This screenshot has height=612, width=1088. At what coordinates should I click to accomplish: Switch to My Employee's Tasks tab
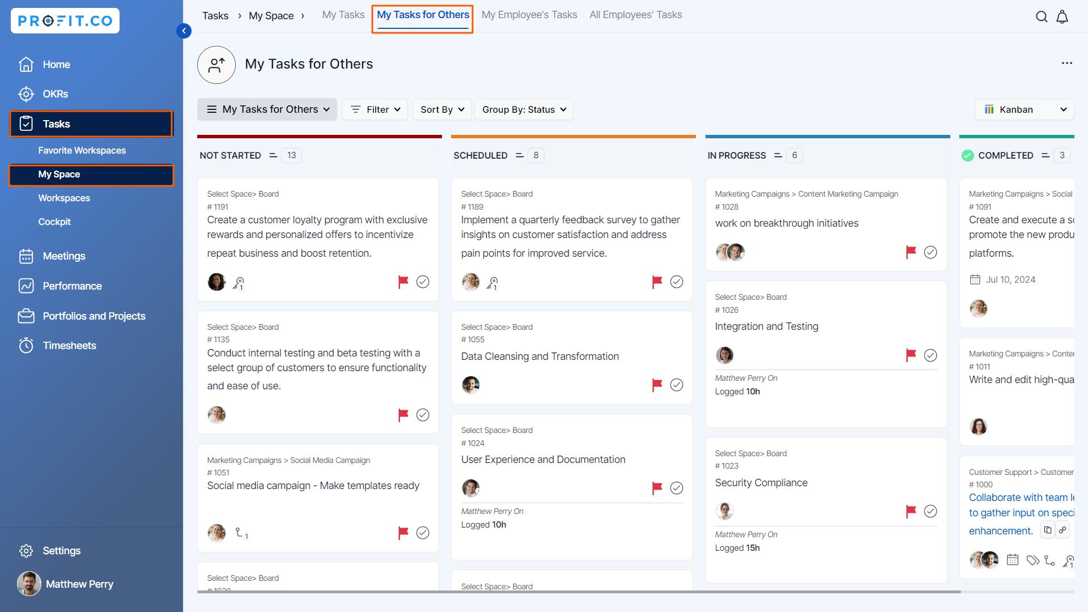(529, 15)
